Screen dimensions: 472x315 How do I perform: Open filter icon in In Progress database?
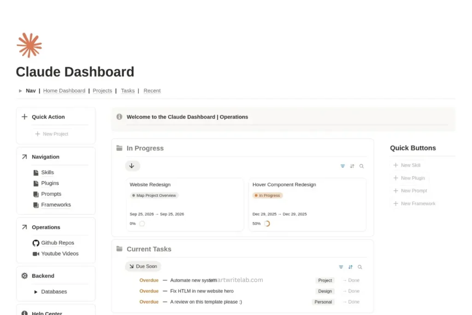pos(342,166)
